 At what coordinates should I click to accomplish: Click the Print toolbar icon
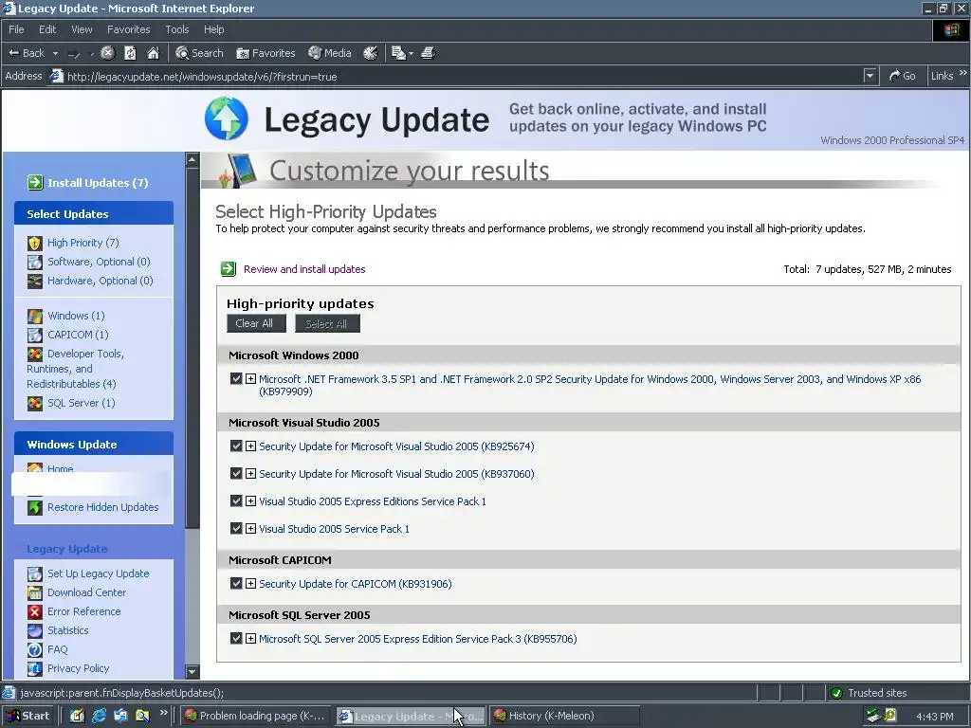click(x=429, y=53)
